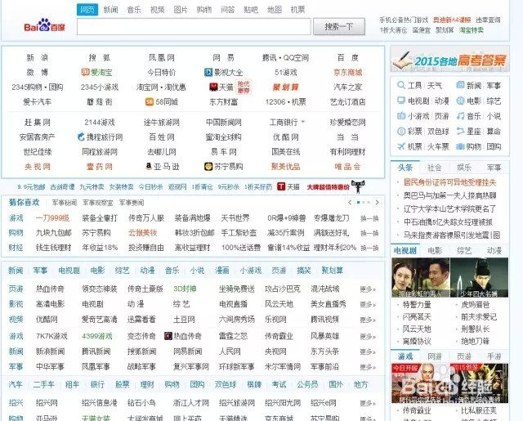Open the 二手车 category link
Image resolution: width=523 pixels, height=421 pixels.
(43, 384)
